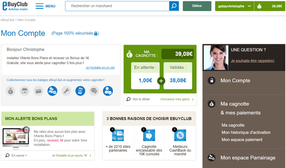Follow 'Je l'installe en un clic' link
This screenshot has height=168, width=286.
100,68
